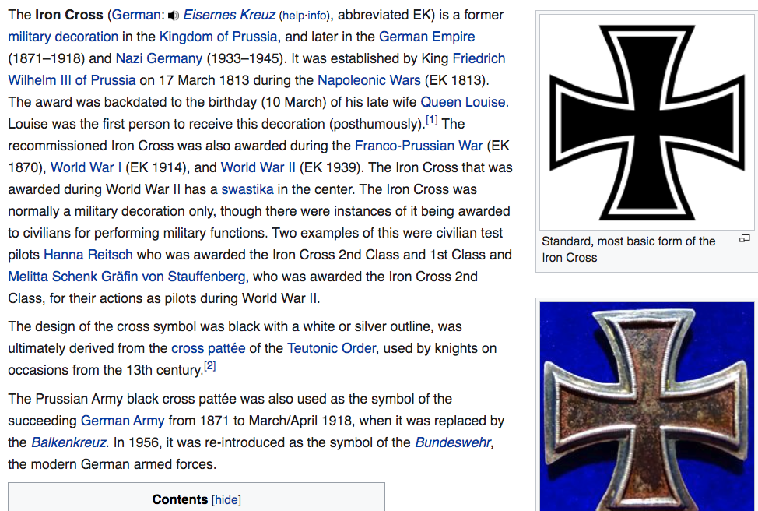The width and height of the screenshot is (758, 511).
Task: Click the Queen Louise link
Action: (463, 102)
